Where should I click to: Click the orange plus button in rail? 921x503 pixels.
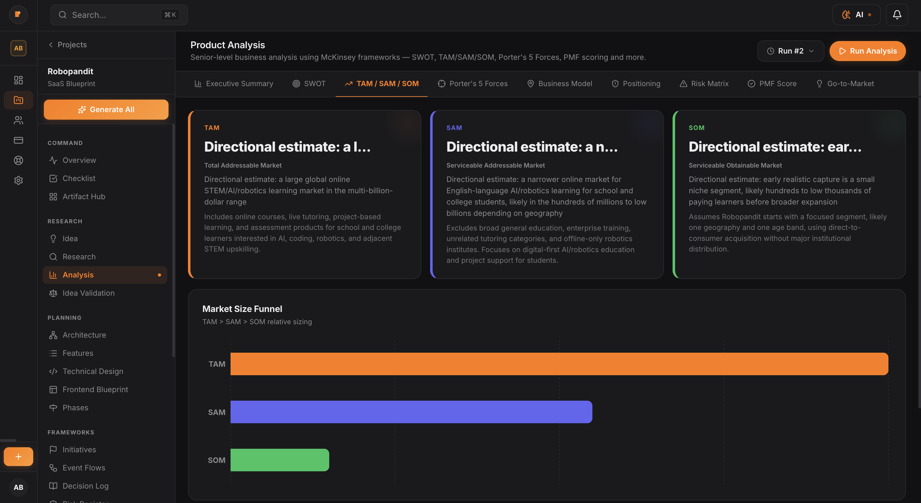tap(18, 457)
